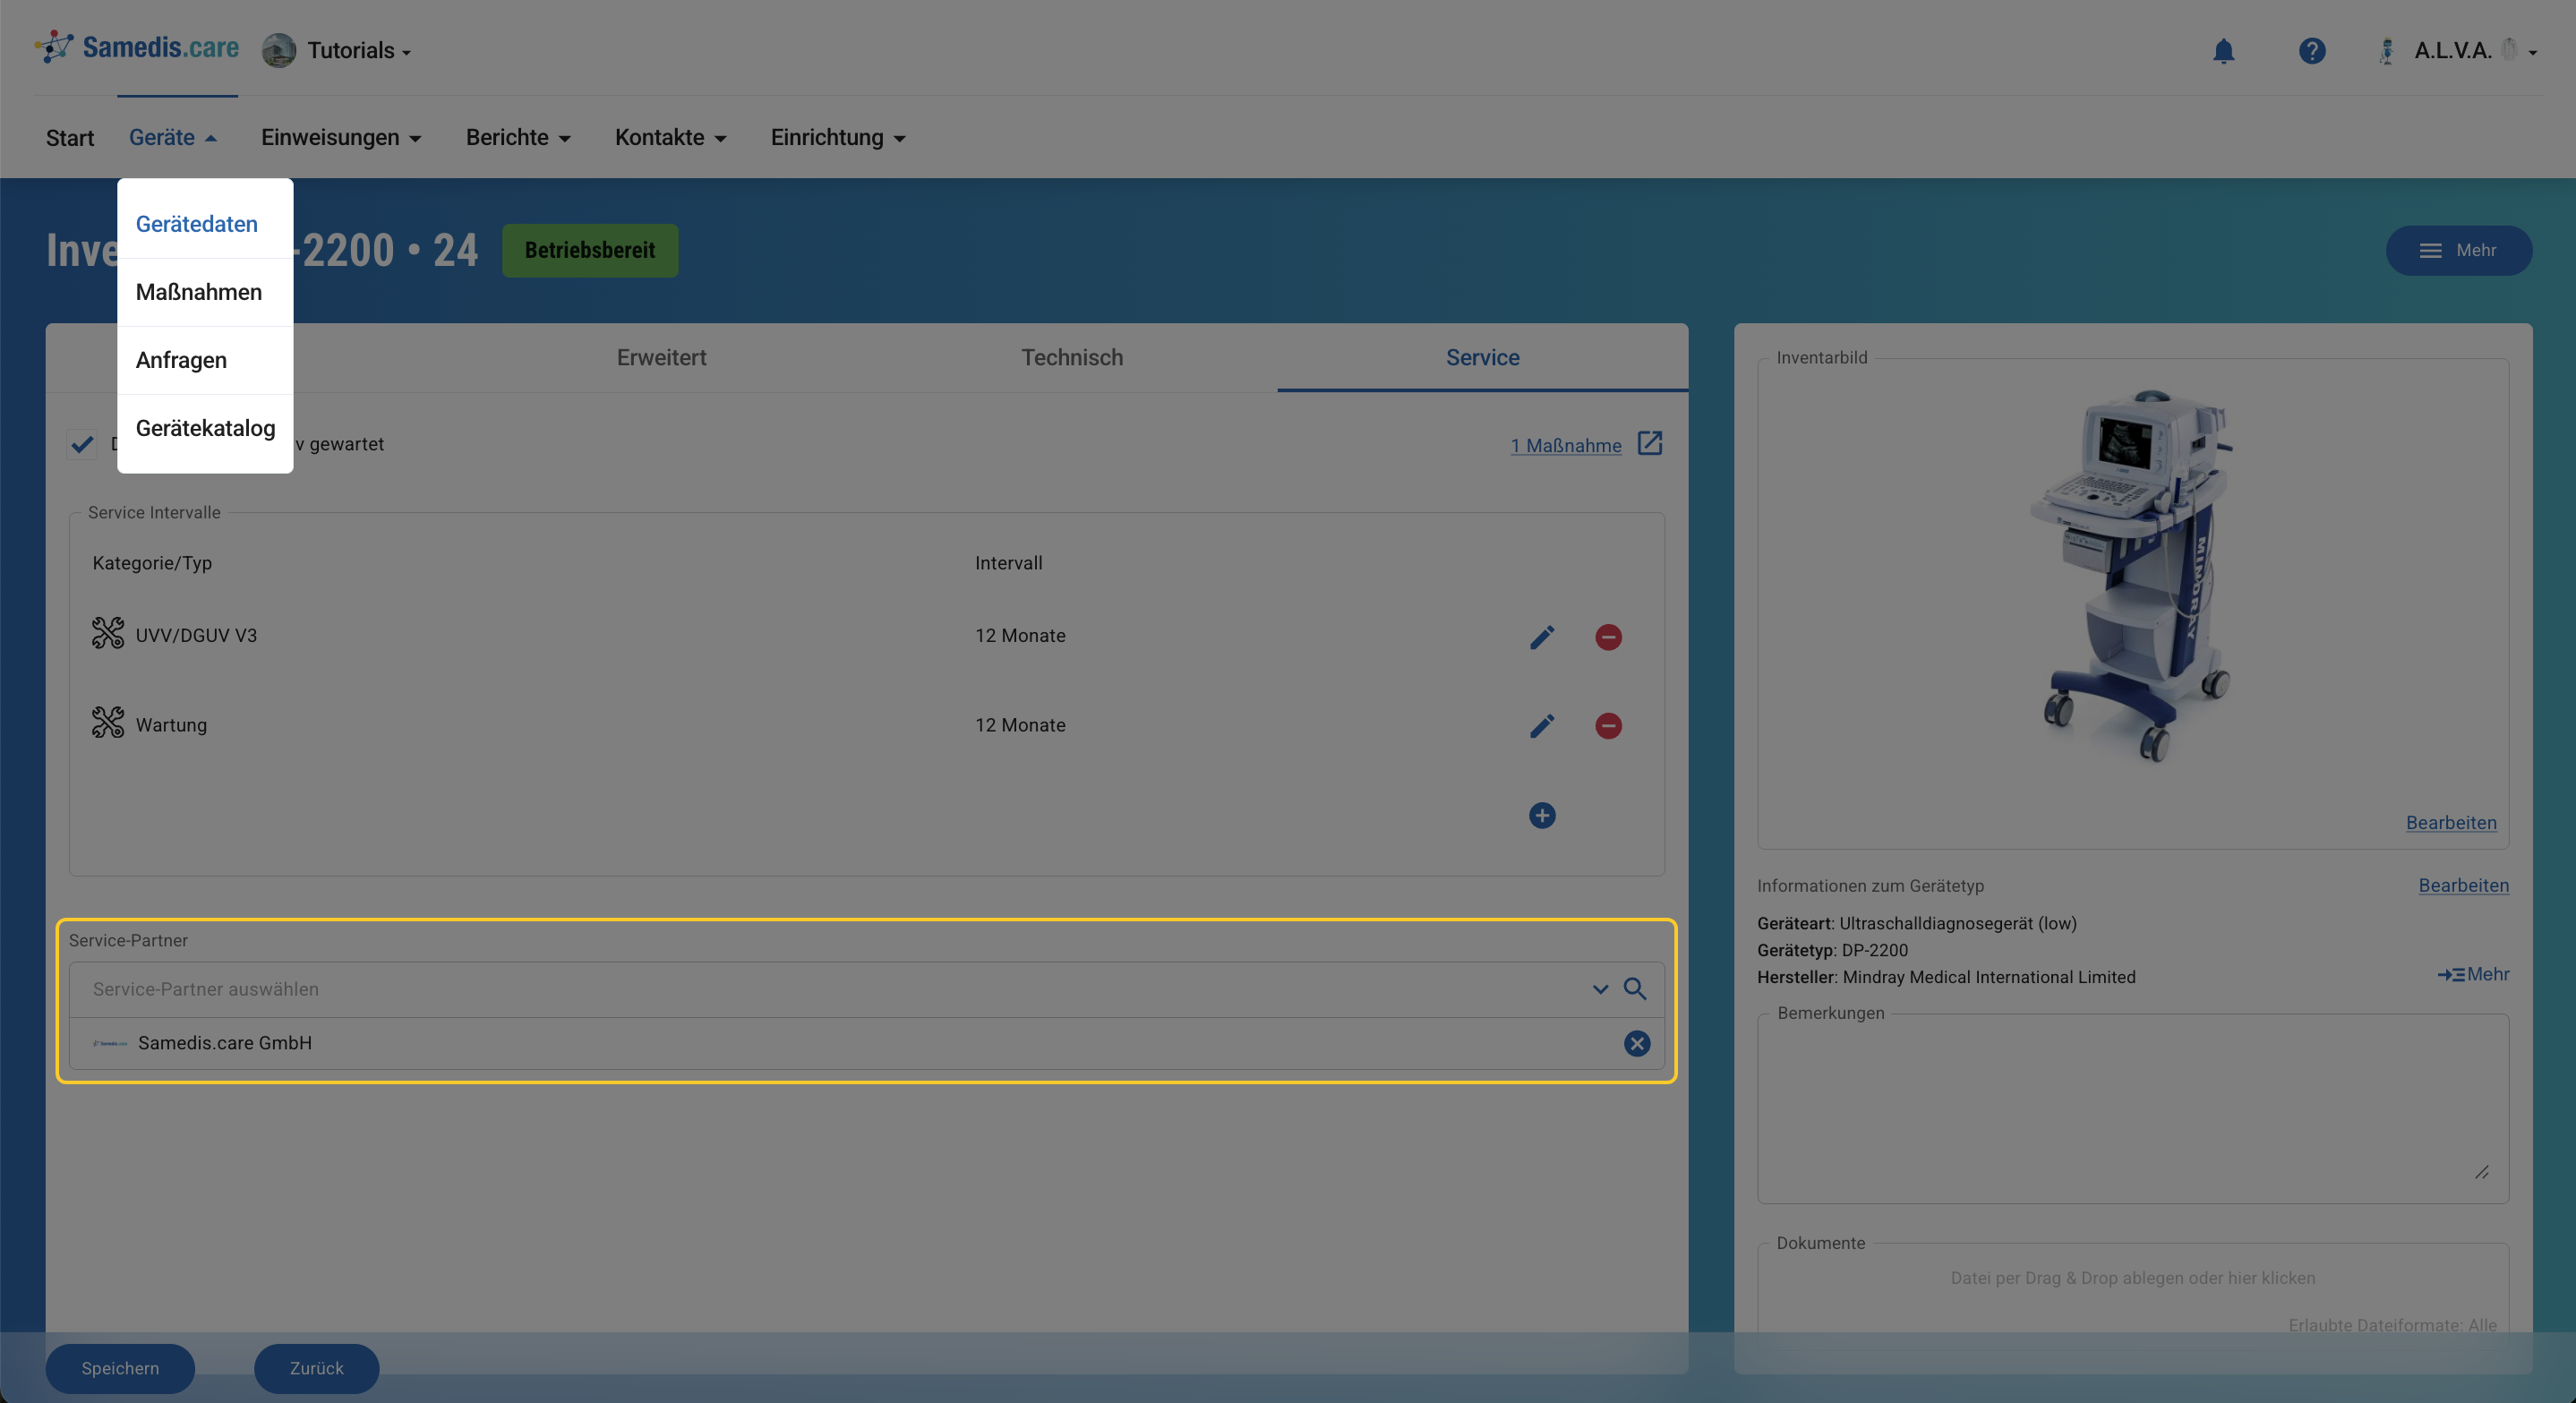The image size is (2576, 1403).
Task: Click the Inventarbild ultrasound device image
Action: click(x=2131, y=575)
